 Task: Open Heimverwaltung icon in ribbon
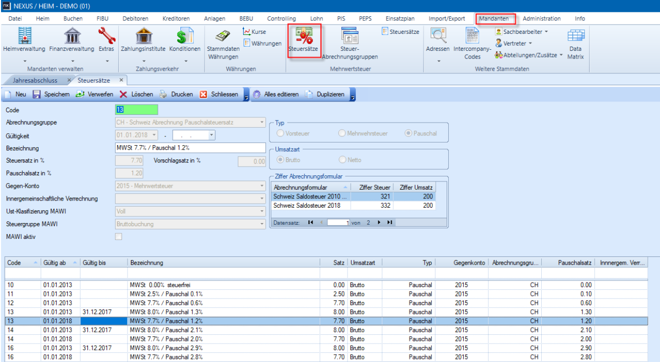coord(25,36)
